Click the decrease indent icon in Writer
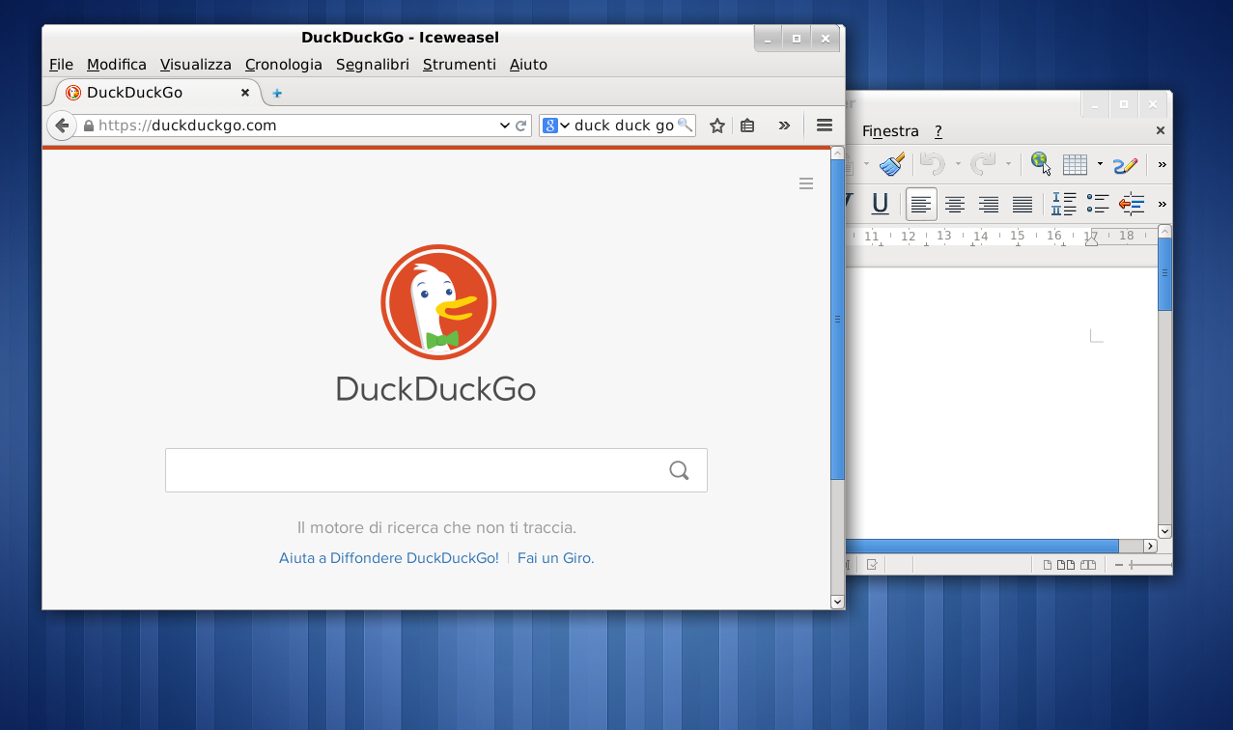1233x730 pixels. [1132, 204]
